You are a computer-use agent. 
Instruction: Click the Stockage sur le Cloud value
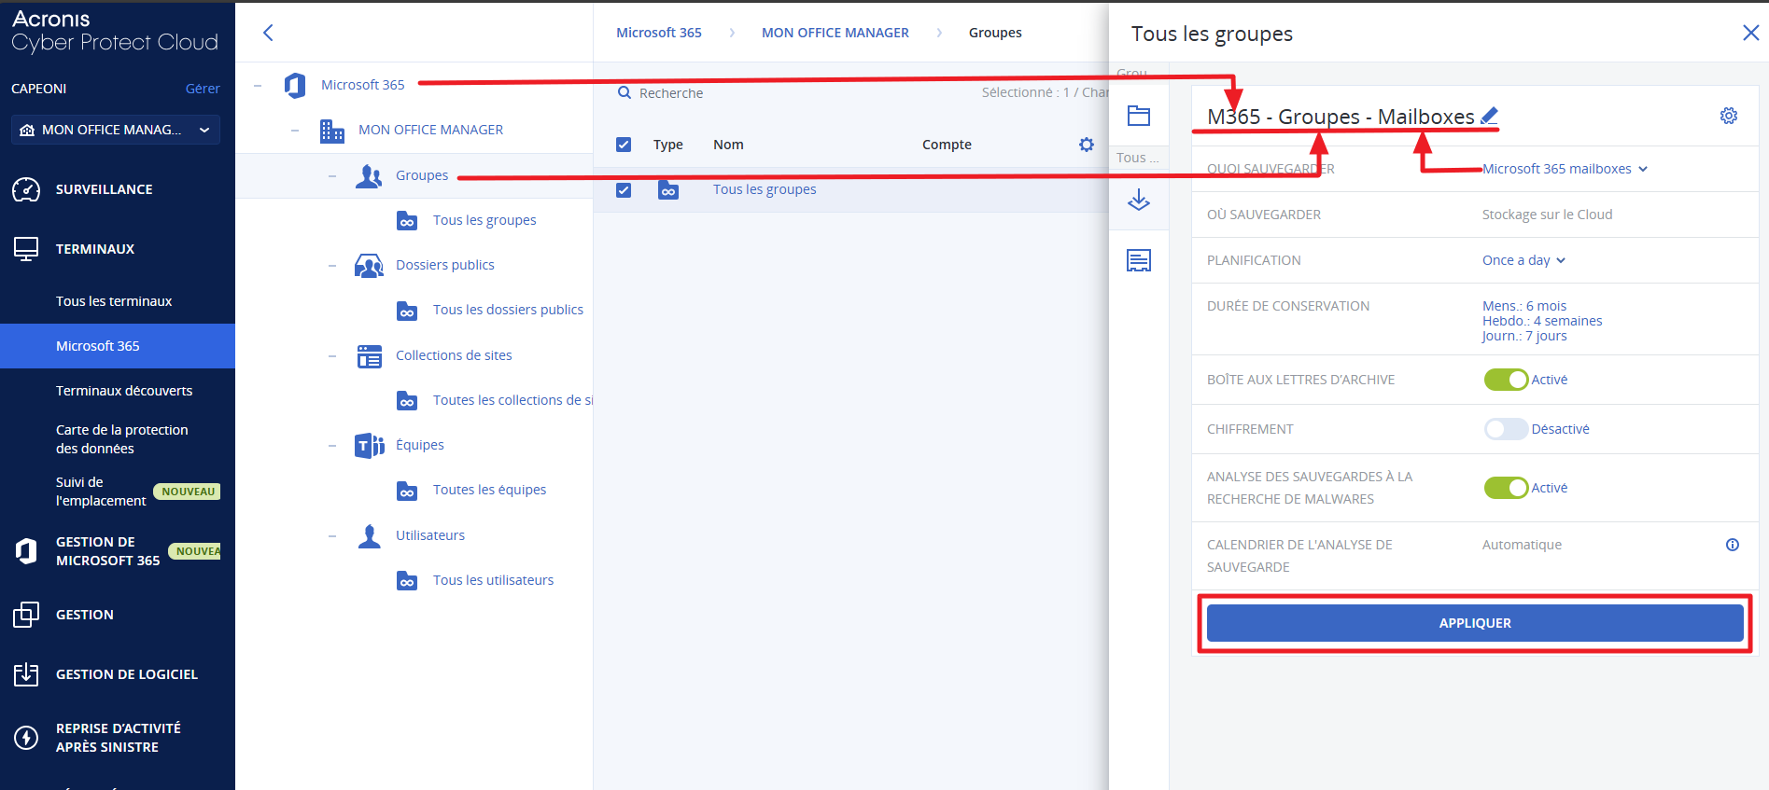[1548, 215]
